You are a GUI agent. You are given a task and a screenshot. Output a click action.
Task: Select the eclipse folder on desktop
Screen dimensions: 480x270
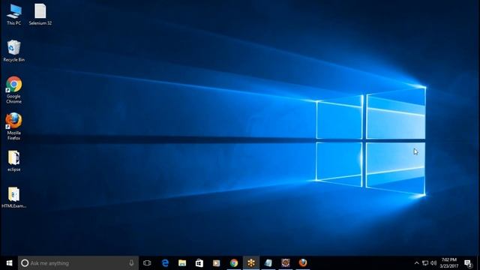point(13,161)
